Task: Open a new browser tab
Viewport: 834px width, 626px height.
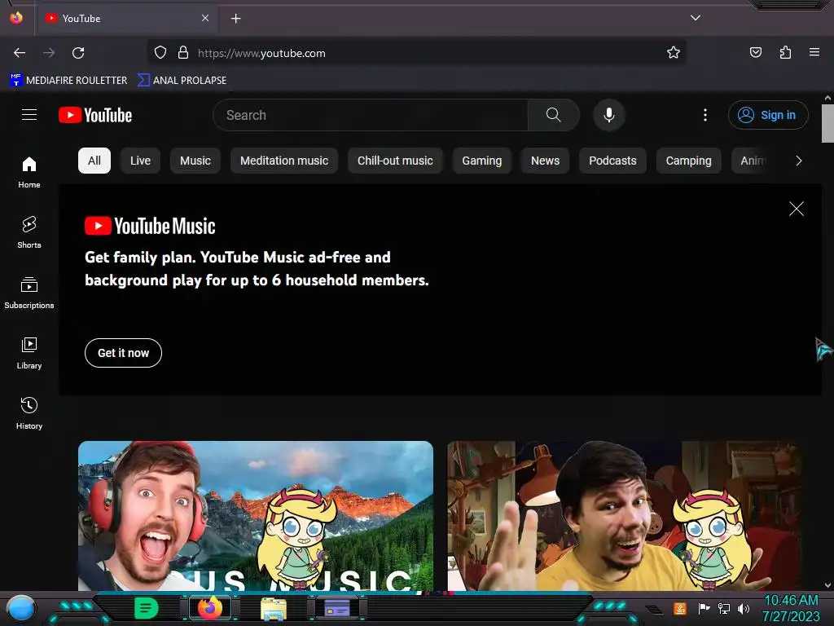Action: (235, 19)
